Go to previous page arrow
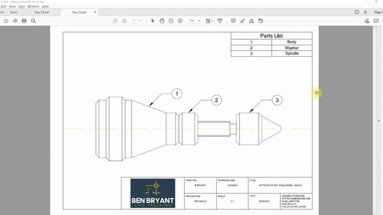383x215 pixels. click(115, 21)
